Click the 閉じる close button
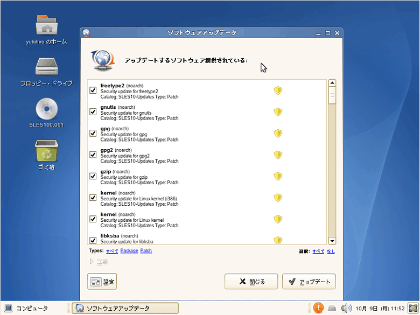Screen dimensions: 420x315 click(x=251, y=282)
